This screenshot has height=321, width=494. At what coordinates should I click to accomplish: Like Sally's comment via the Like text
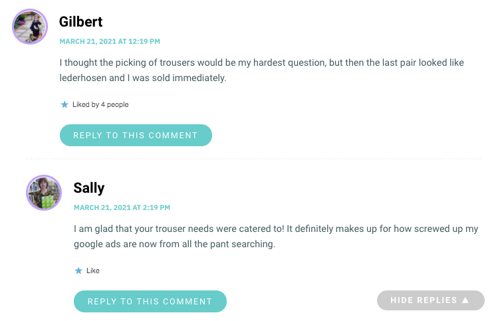(93, 270)
